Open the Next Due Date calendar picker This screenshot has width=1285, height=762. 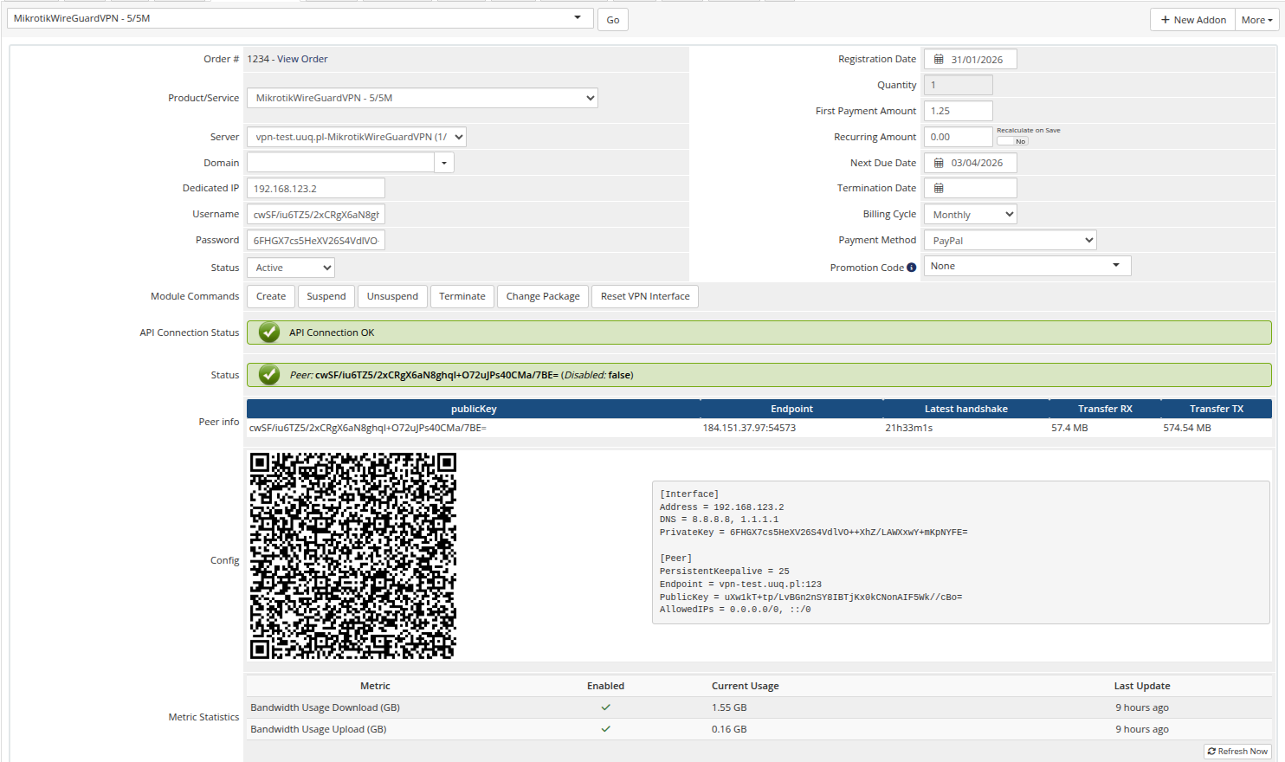click(940, 162)
